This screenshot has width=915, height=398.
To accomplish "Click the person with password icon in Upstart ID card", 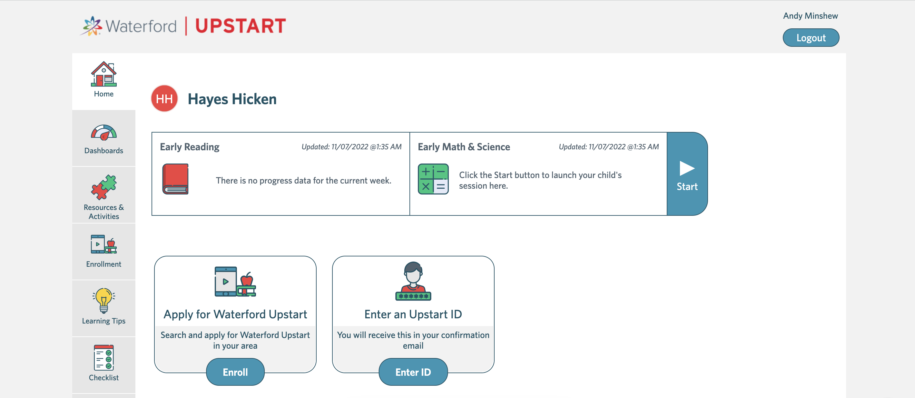I will pos(413,281).
